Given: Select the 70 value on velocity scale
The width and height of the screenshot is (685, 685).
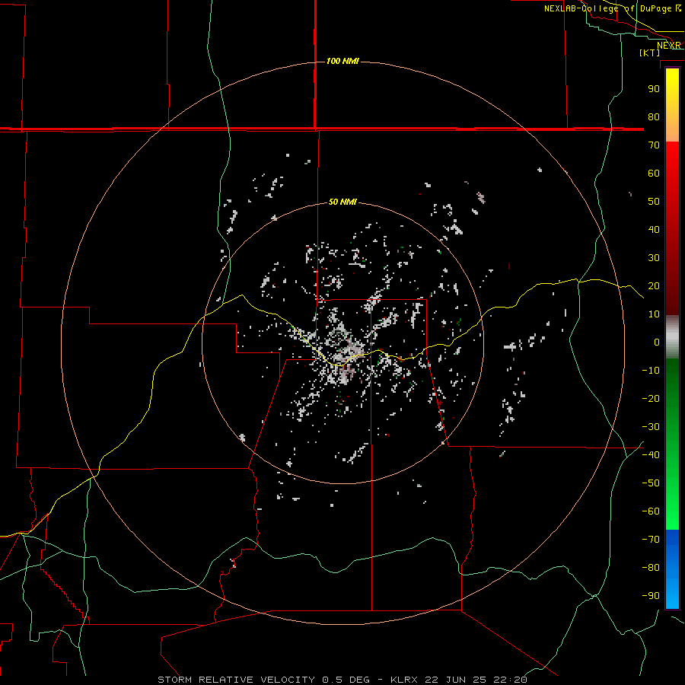Looking at the screenshot, I should pyautogui.click(x=654, y=145).
